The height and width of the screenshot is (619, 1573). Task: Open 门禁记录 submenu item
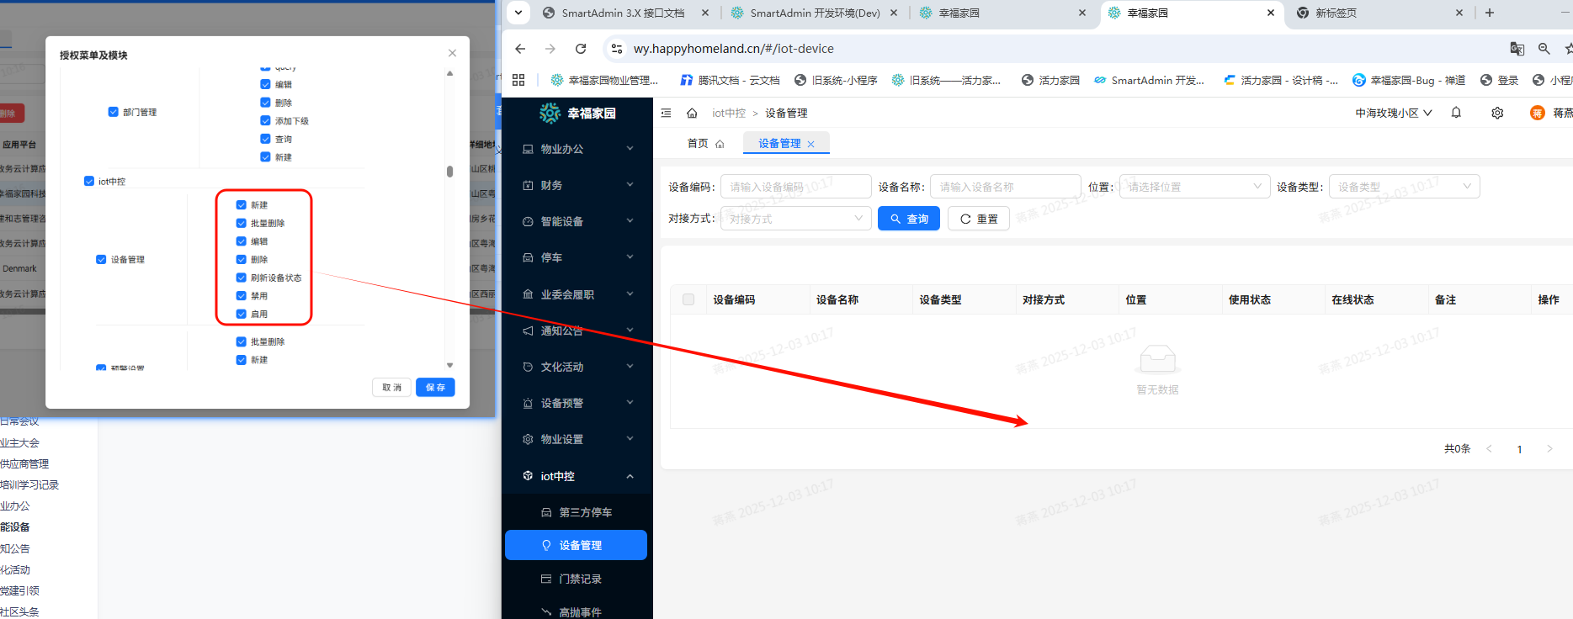[577, 579]
